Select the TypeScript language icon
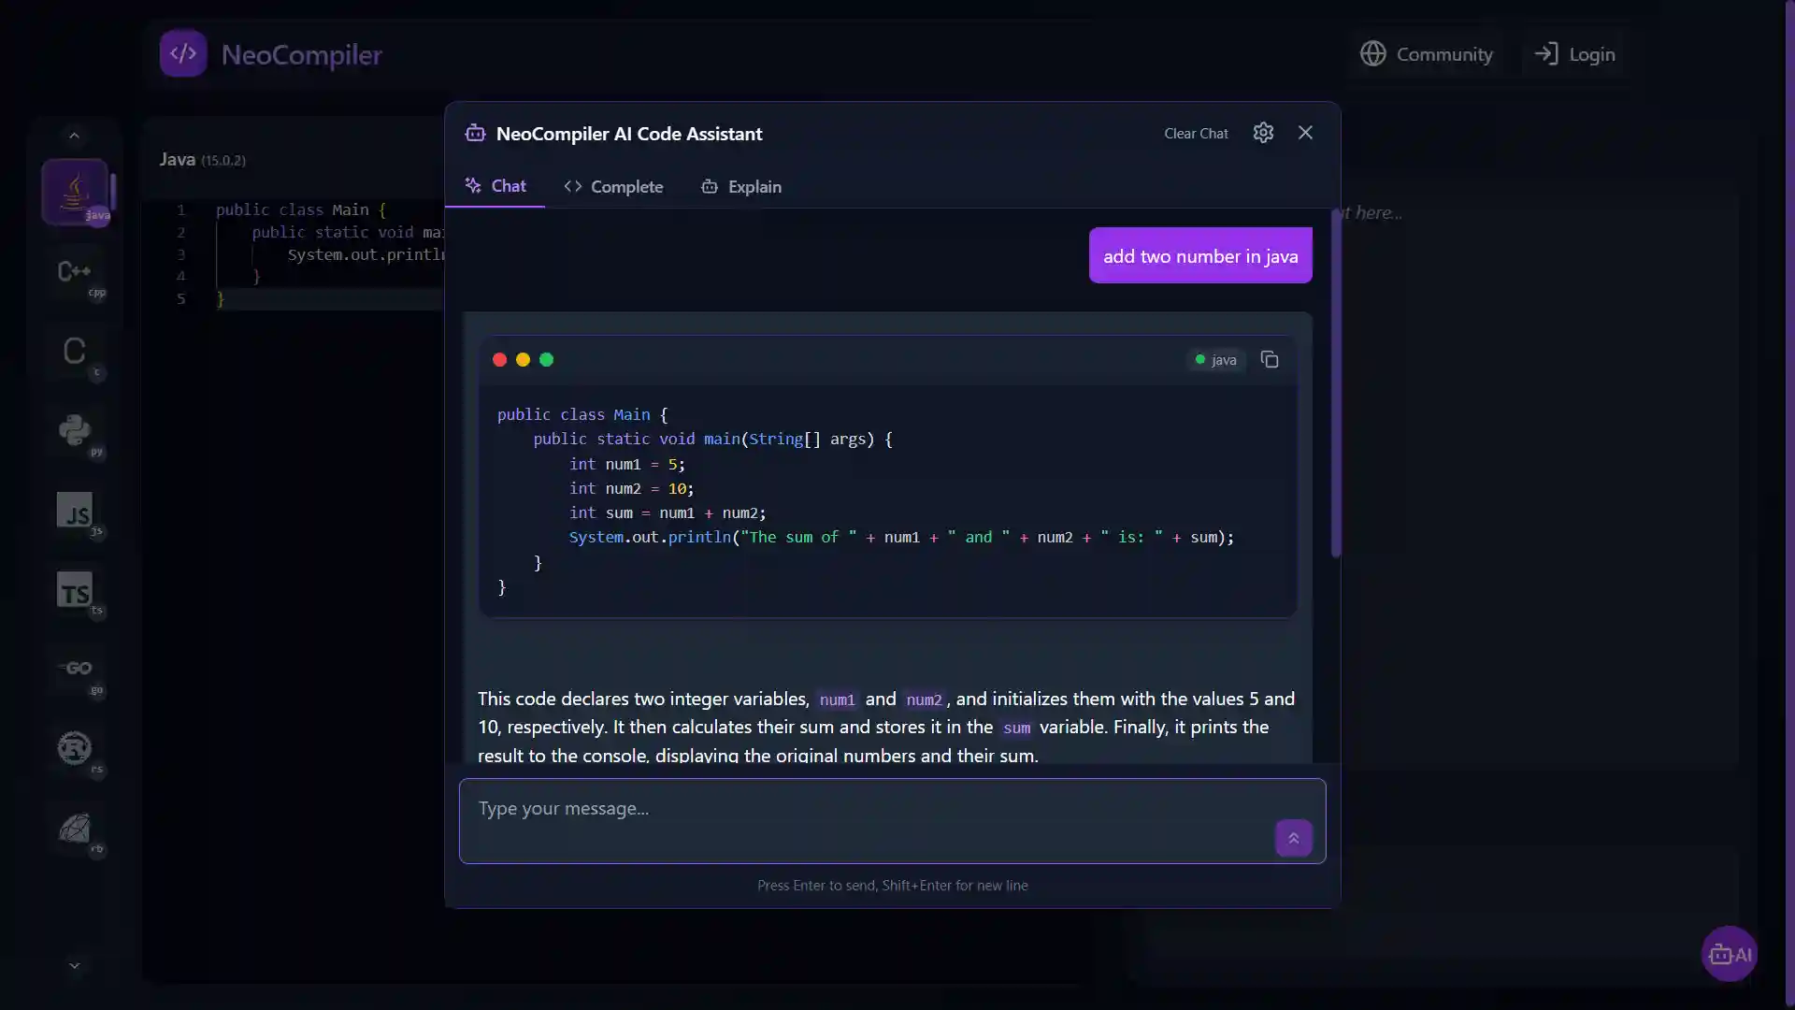Image resolution: width=1795 pixels, height=1010 pixels. click(x=75, y=590)
